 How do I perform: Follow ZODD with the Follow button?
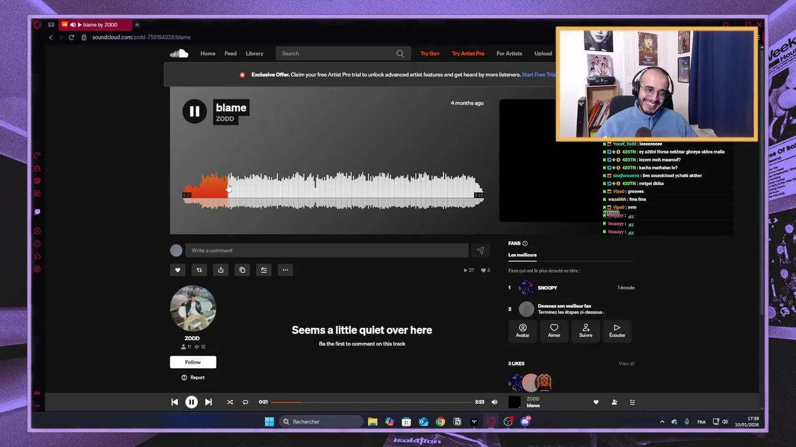pos(193,362)
